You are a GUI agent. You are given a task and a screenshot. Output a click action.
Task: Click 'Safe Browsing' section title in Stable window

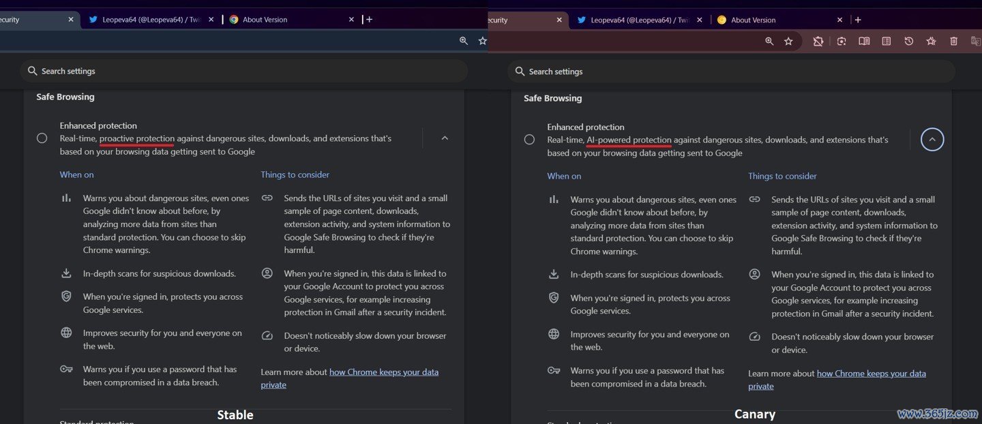coord(65,97)
